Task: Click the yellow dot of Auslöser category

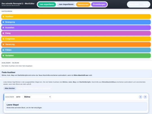Action: (3, 17)
